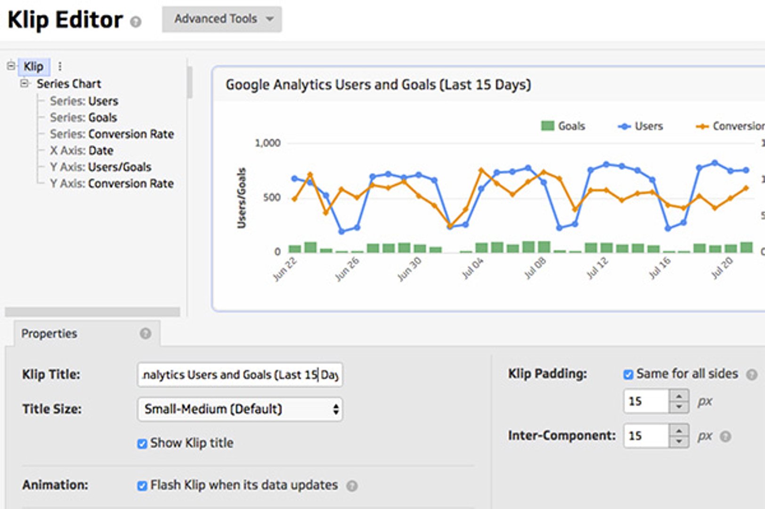
Task: Switch to the Properties tab
Action: [x=49, y=334]
